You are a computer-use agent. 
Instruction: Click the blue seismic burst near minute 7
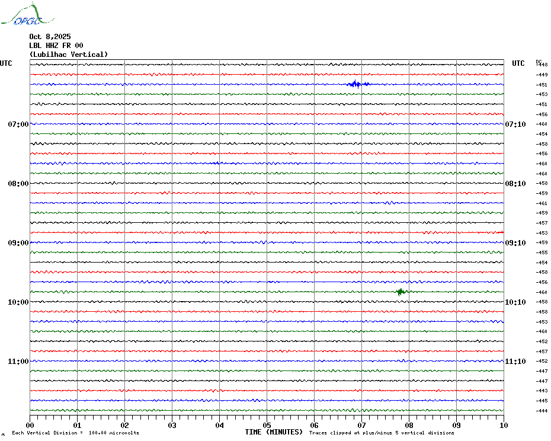[357, 84]
